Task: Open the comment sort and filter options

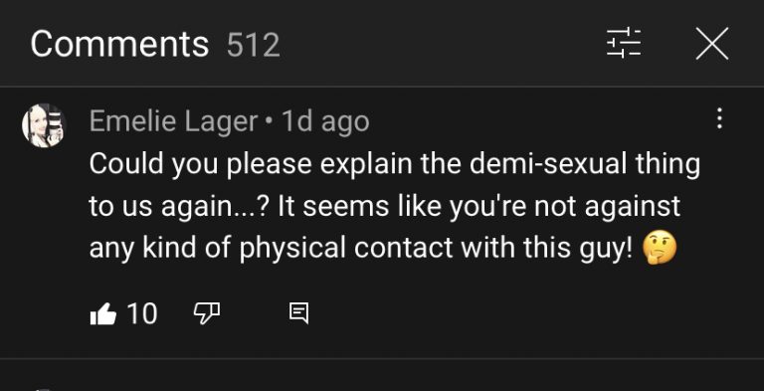Action: click(x=624, y=43)
